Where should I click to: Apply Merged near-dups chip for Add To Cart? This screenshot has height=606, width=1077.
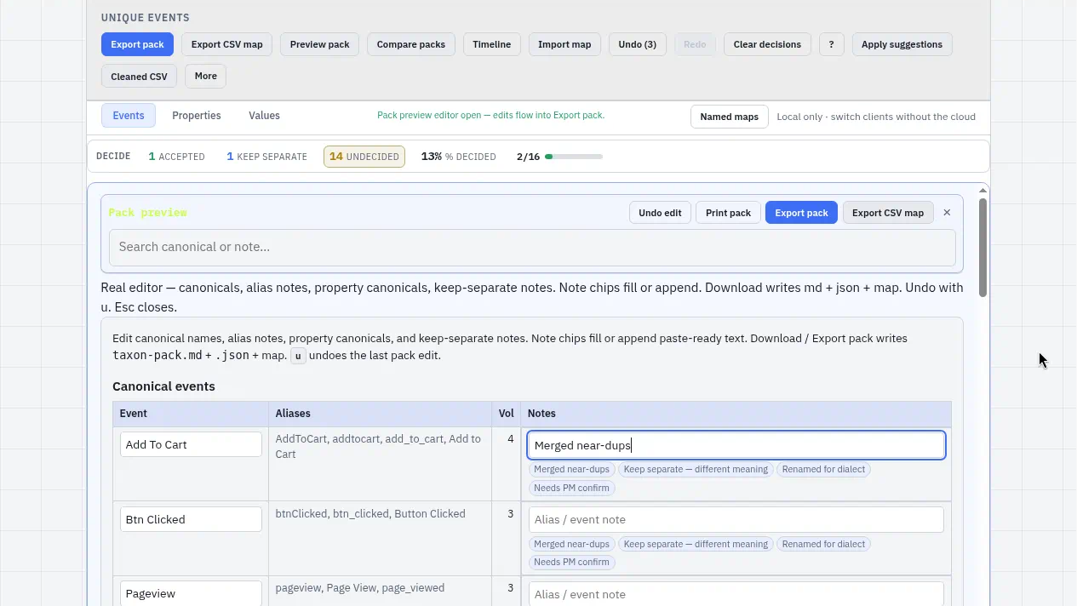[571, 469]
